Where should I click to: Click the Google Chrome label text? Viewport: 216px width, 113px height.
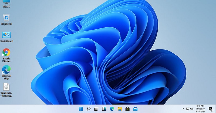click(x=6, y=60)
